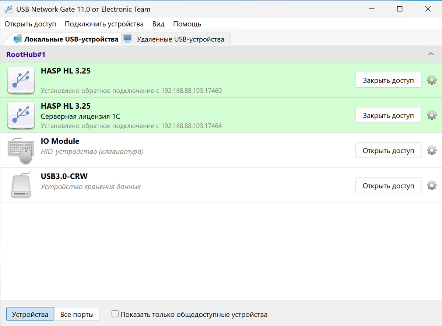Click keyboard-mouse icon of IO Module

coord(20,150)
